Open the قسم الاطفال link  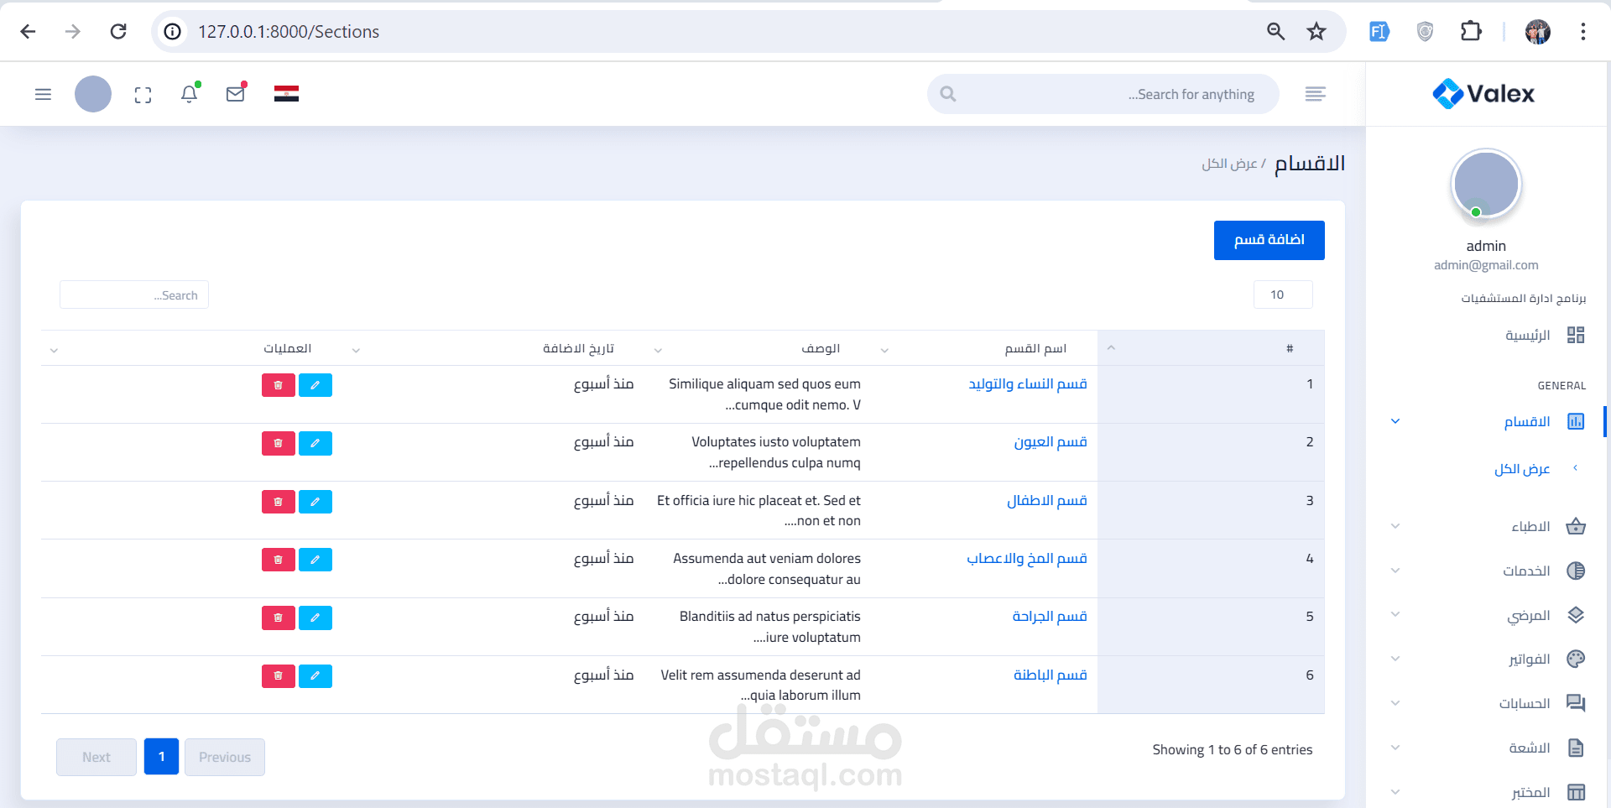tap(1047, 500)
